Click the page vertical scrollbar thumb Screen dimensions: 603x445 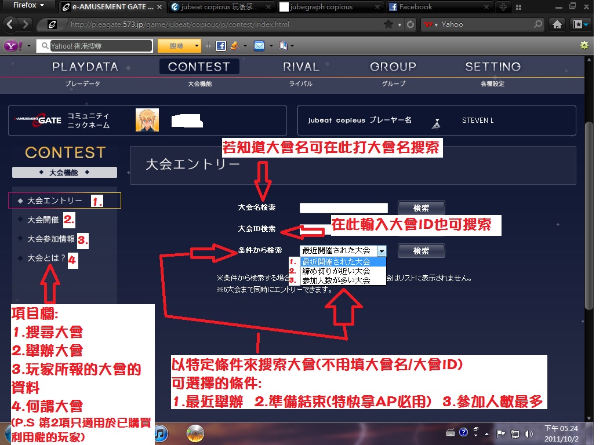589,215
